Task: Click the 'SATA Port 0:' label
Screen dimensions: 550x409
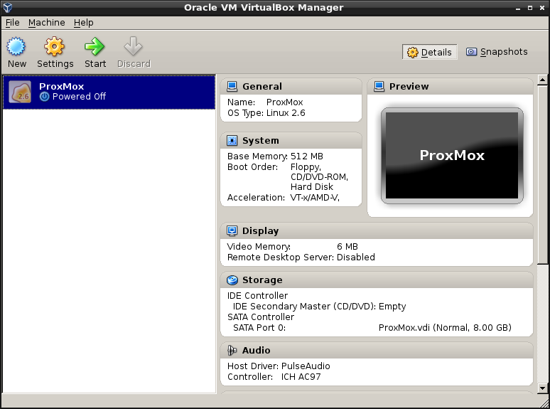Action: [259, 327]
